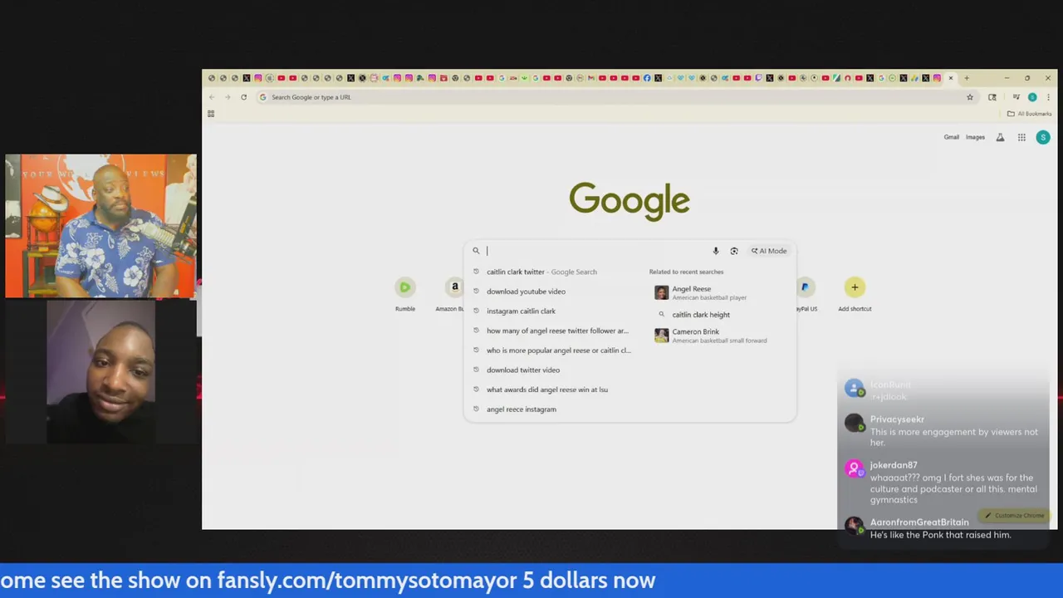This screenshot has width=1063, height=598.
Task: Click the search by image lens icon
Action: click(x=734, y=251)
